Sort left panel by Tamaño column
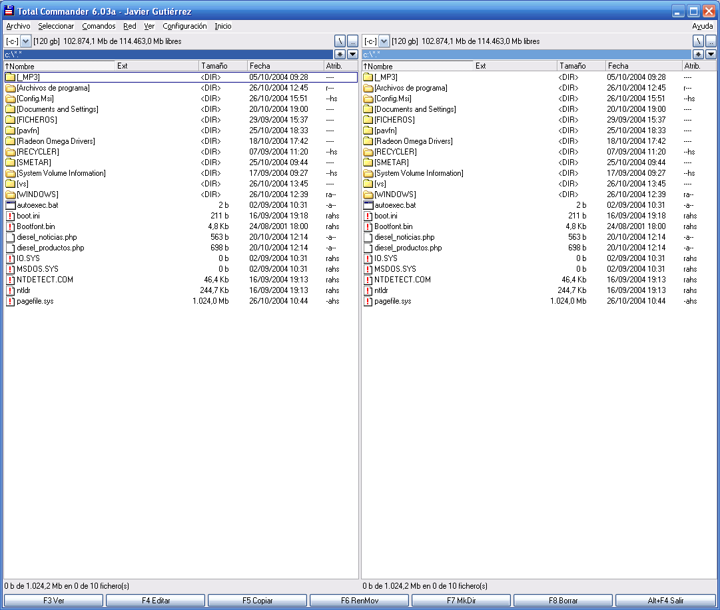The image size is (720, 610). click(223, 66)
